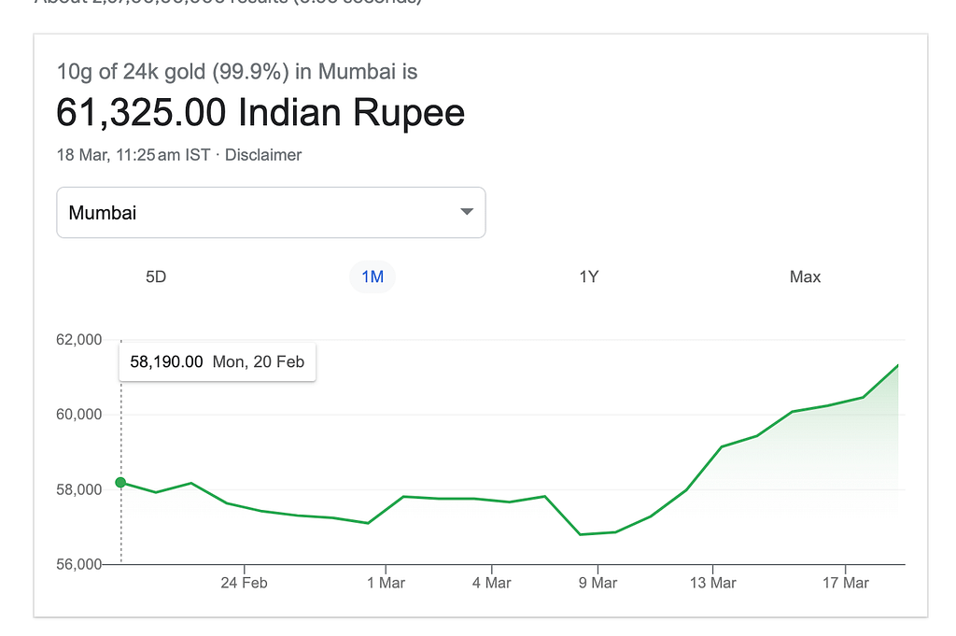Click the green data point marker on chart
Screen dimensions: 956x636
[120, 482]
